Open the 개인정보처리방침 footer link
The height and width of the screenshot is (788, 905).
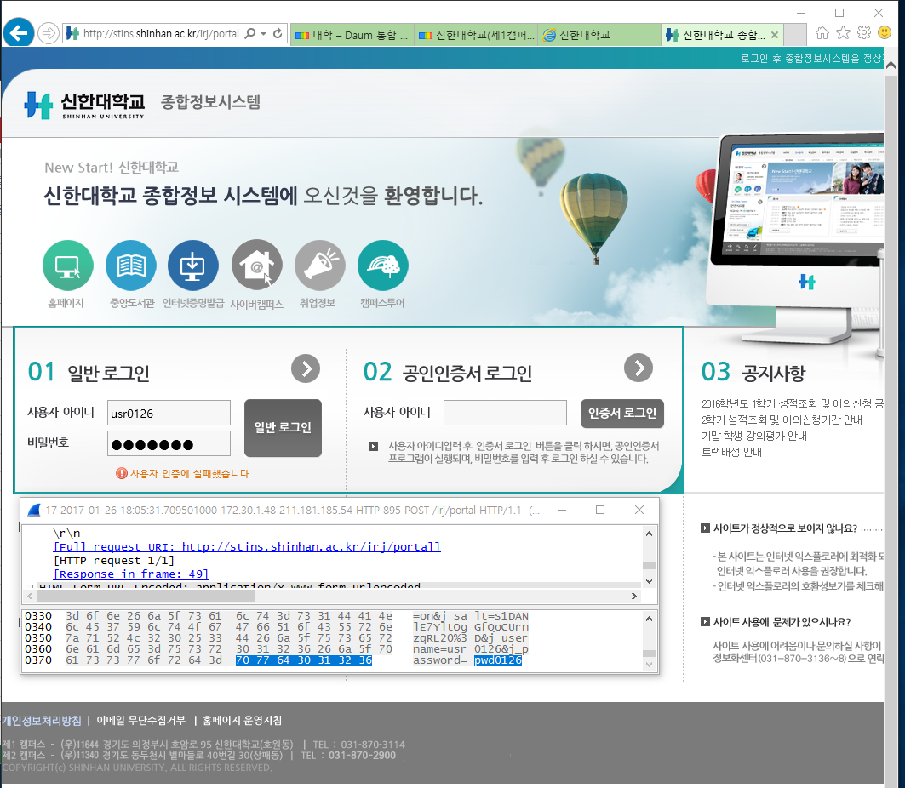click(42, 721)
